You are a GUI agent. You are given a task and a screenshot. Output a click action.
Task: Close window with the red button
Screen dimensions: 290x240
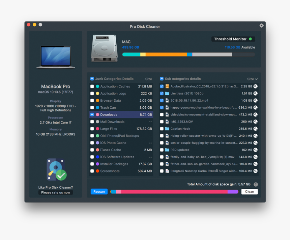[29, 25]
